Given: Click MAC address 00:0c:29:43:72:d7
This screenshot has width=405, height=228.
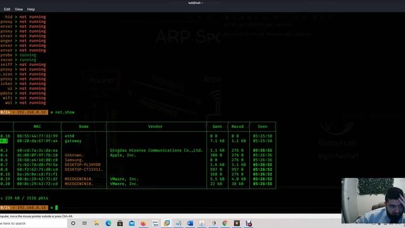Looking at the screenshot, I should [37, 179].
